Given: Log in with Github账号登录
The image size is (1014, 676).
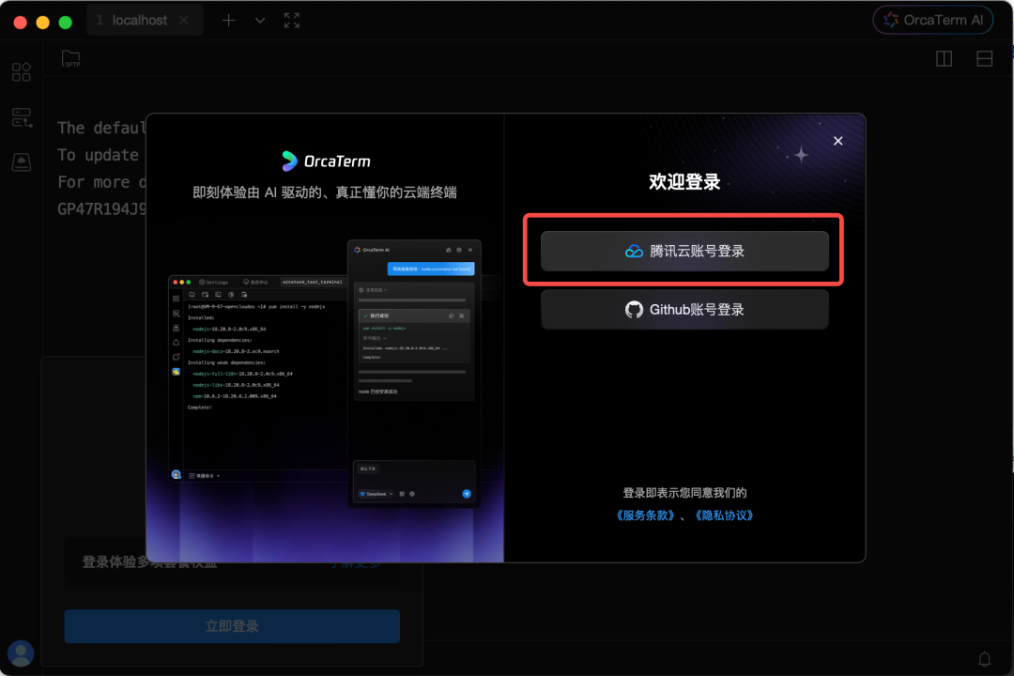Looking at the screenshot, I should [x=684, y=309].
